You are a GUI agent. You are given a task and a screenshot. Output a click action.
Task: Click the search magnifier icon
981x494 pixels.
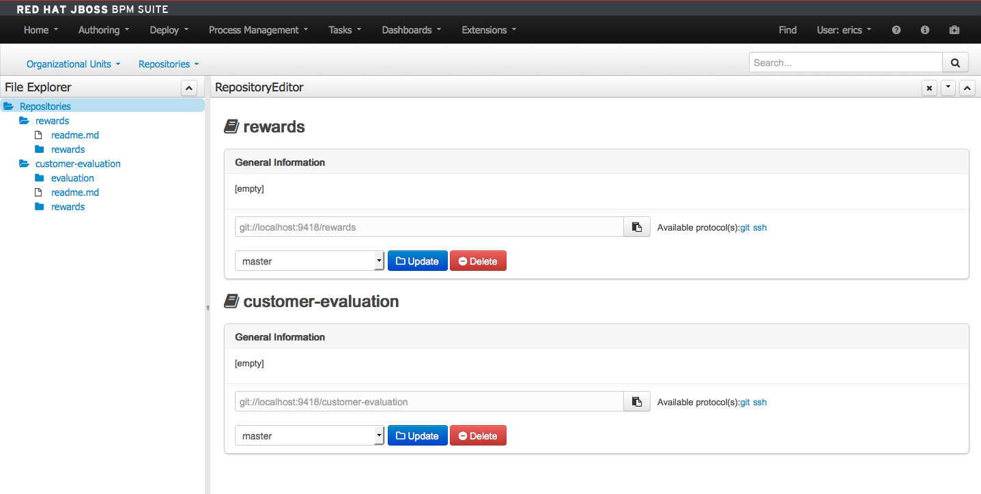954,62
